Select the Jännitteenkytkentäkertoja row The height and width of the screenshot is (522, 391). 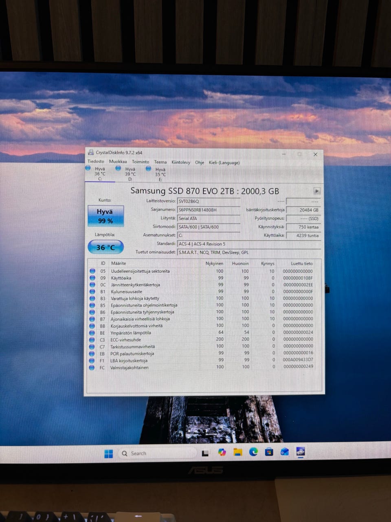(x=204, y=285)
